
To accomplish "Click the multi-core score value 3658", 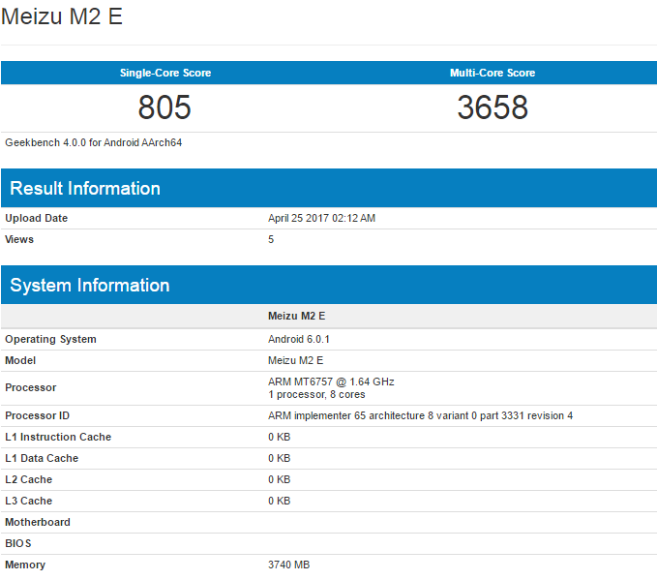I will (493, 107).
